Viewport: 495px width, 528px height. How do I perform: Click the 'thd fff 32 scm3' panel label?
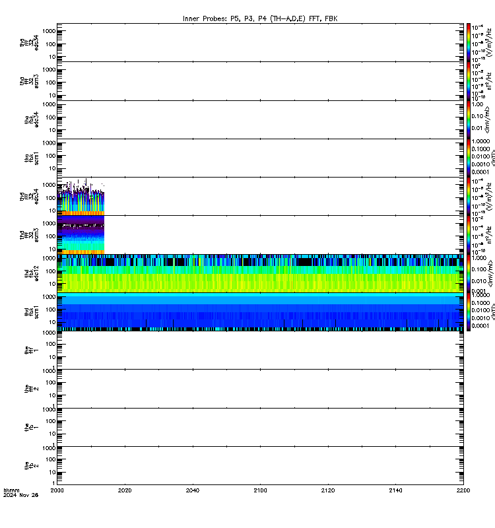click(29, 235)
